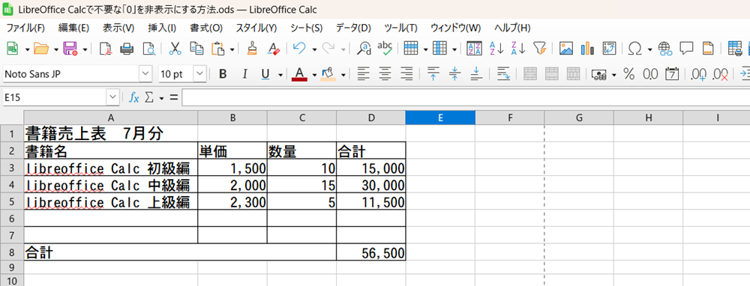Screen dimensions: 750x286
Task: Click the Insert Rows icon
Action: (x=411, y=48)
